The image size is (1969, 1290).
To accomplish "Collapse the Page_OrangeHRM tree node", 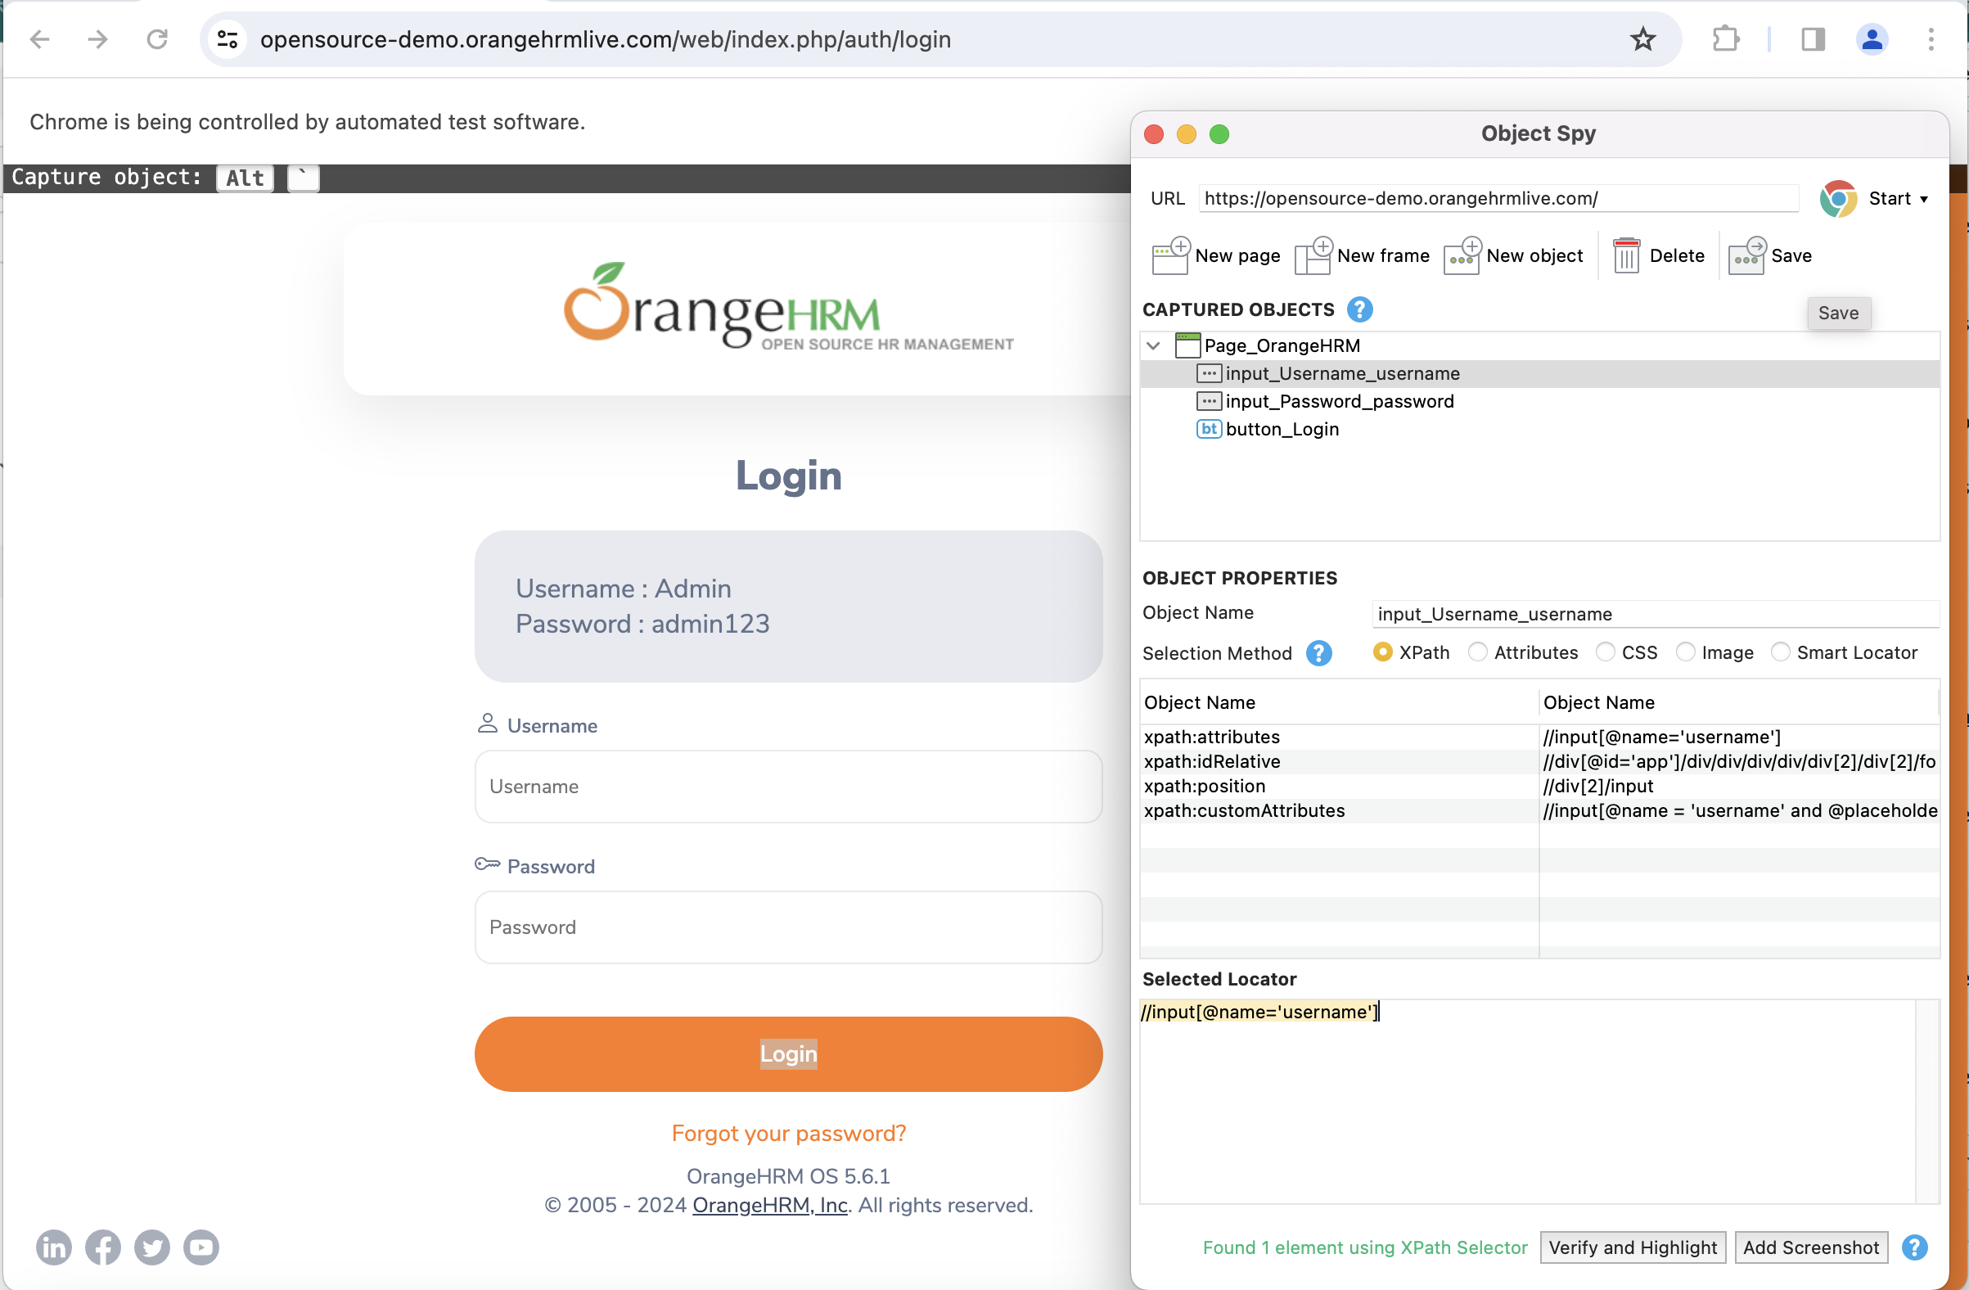I will [x=1153, y=345].
